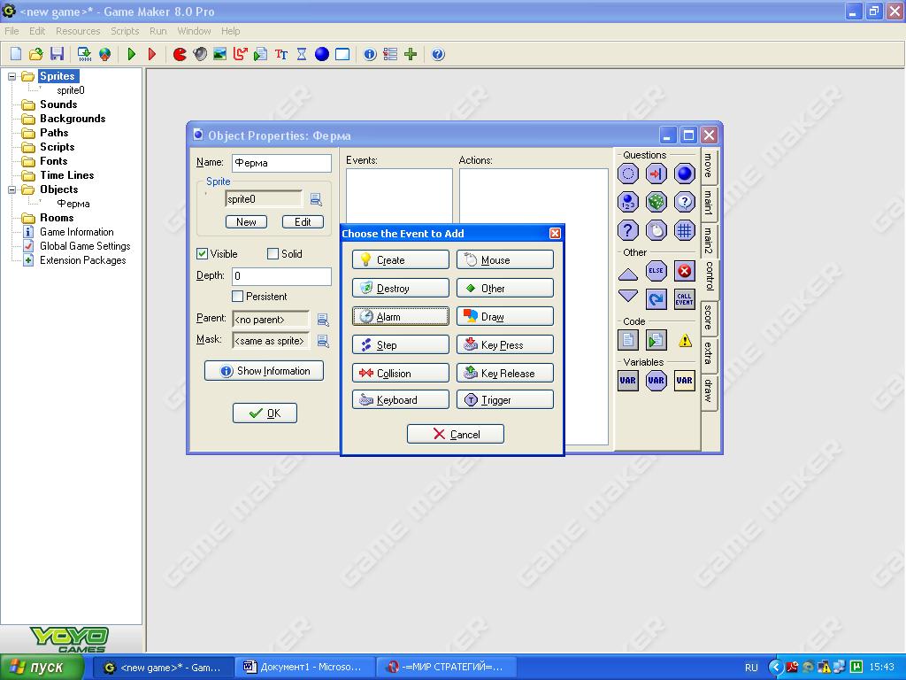Choose the Key Press event button
This screenshot has height=680, width=906.
[x=505, y=344]
